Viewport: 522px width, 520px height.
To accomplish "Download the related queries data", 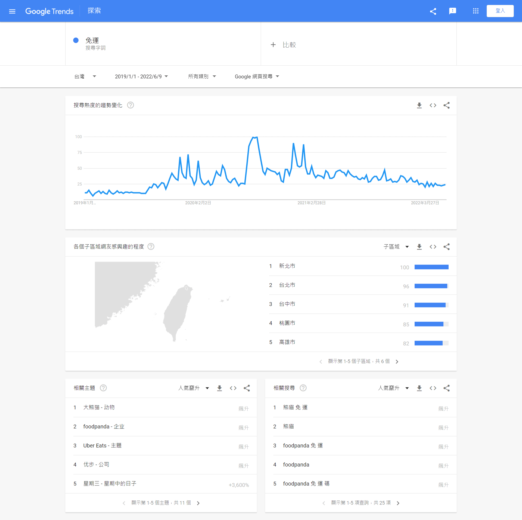I will [419, 388].
